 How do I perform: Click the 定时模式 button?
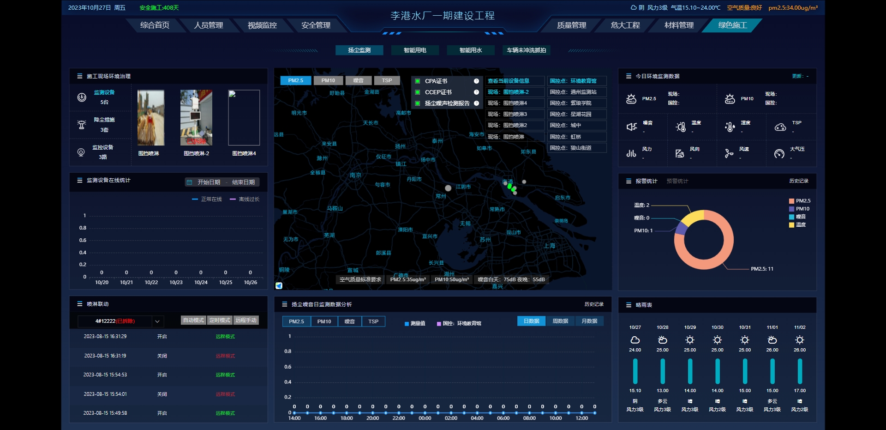coord(220,320)
